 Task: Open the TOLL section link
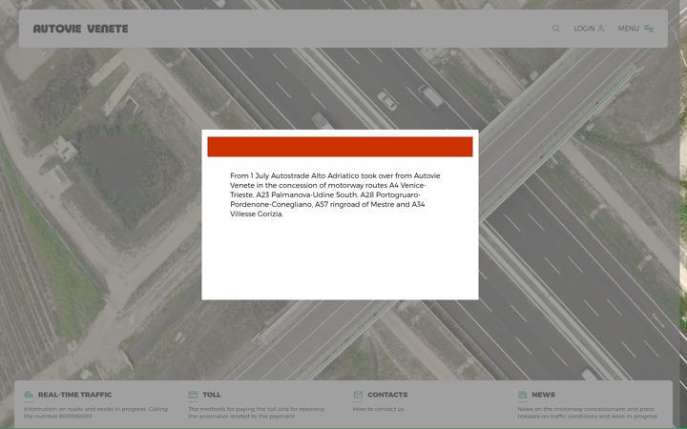click(x=212, y=395)
